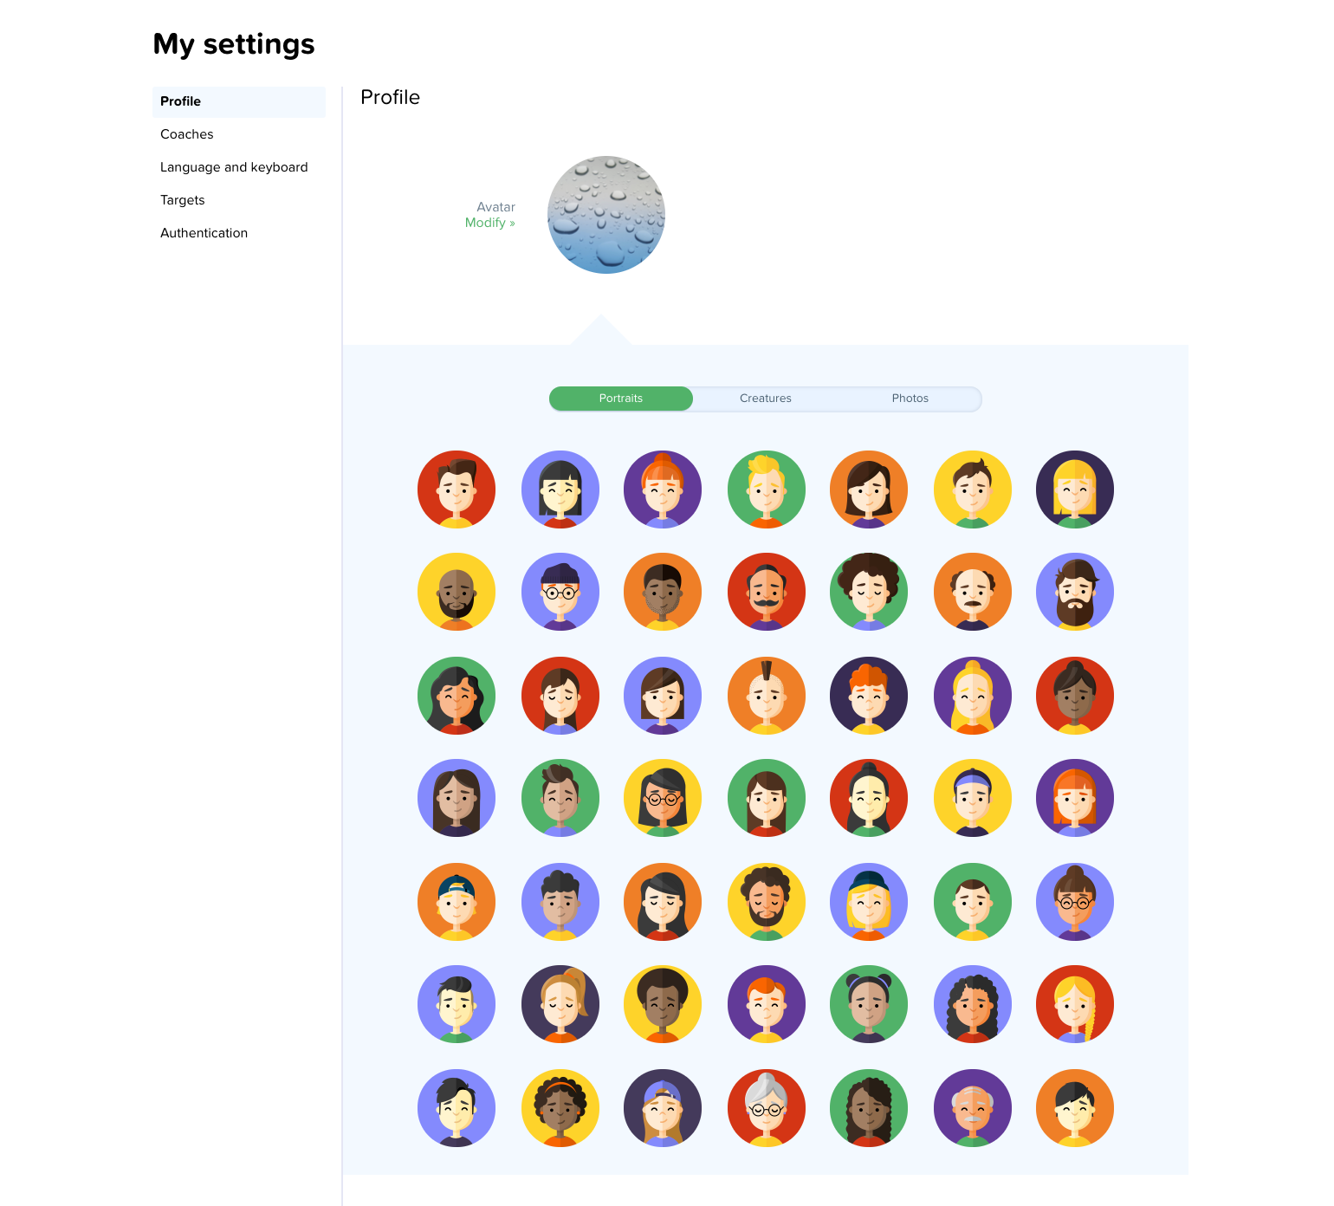This screenshot has width=1334, height=1206.
Task: Switch to the Creatures tab
Action: [766, 399]
